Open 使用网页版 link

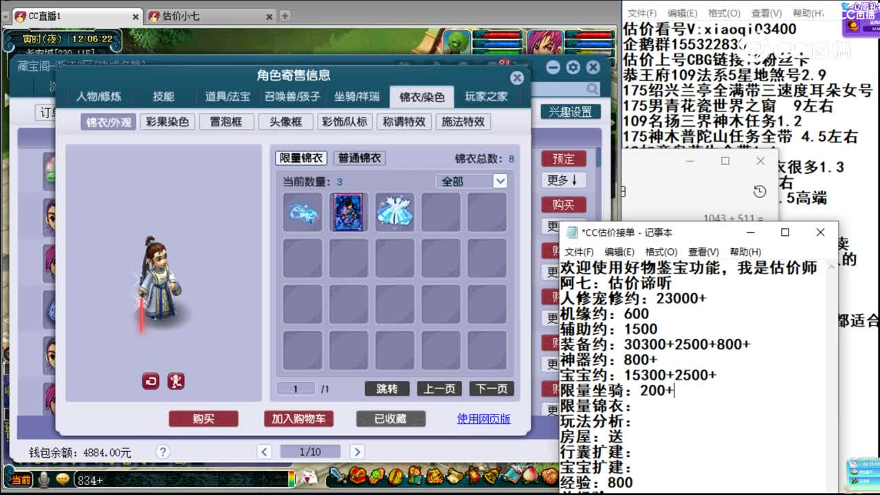pyautogui.click(x=484, y=419)
